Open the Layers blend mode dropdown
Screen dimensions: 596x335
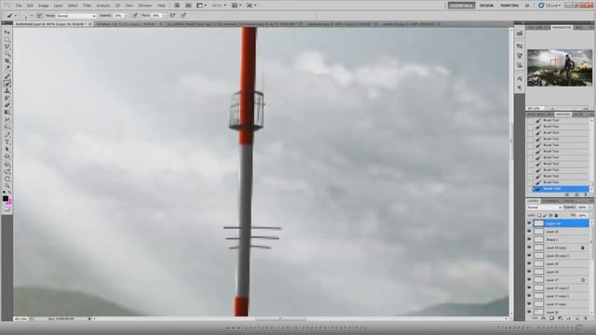[x=544, y=208]
